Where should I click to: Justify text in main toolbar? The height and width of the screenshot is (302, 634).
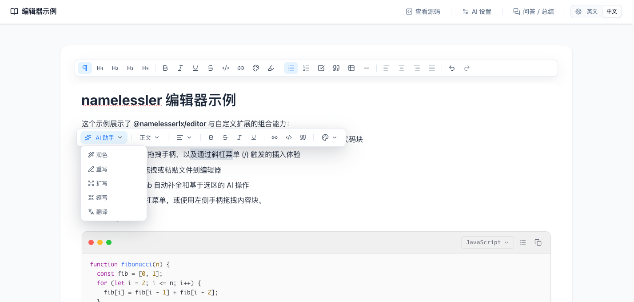432,68
